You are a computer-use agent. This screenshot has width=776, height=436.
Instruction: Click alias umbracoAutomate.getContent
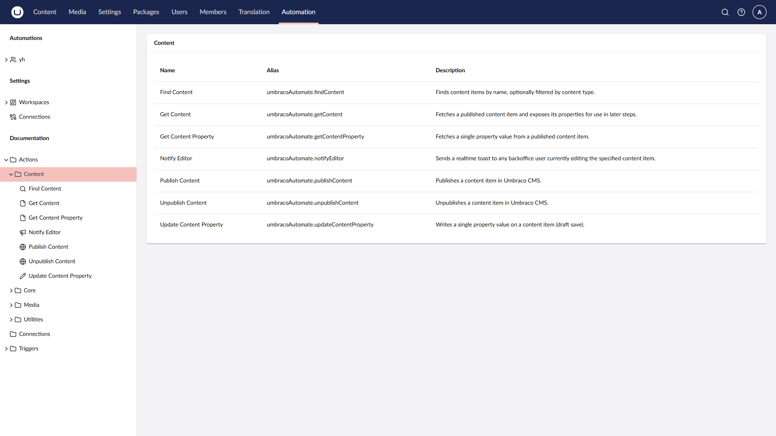304,115
